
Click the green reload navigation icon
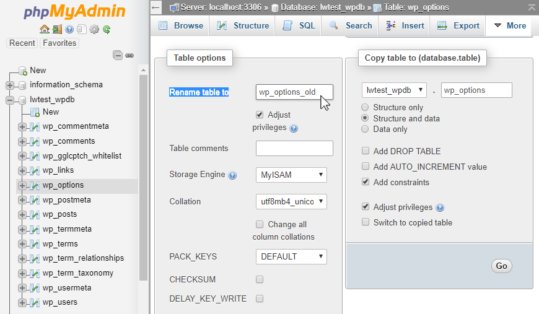coord(107,30)
